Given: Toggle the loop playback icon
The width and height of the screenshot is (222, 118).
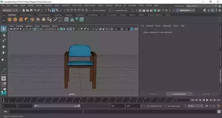Looking at the screenshot, I should [x=207, y=106].
